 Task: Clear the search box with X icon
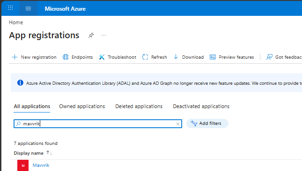tap(178, 124)
